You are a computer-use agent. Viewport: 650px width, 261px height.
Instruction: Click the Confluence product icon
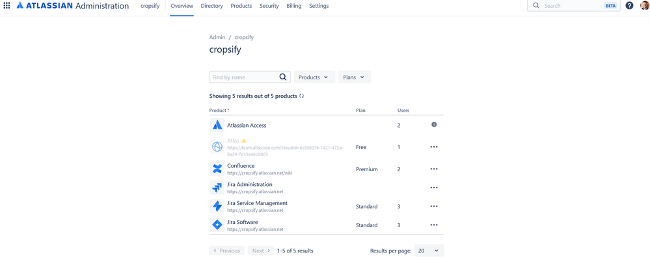coord(217,169)
